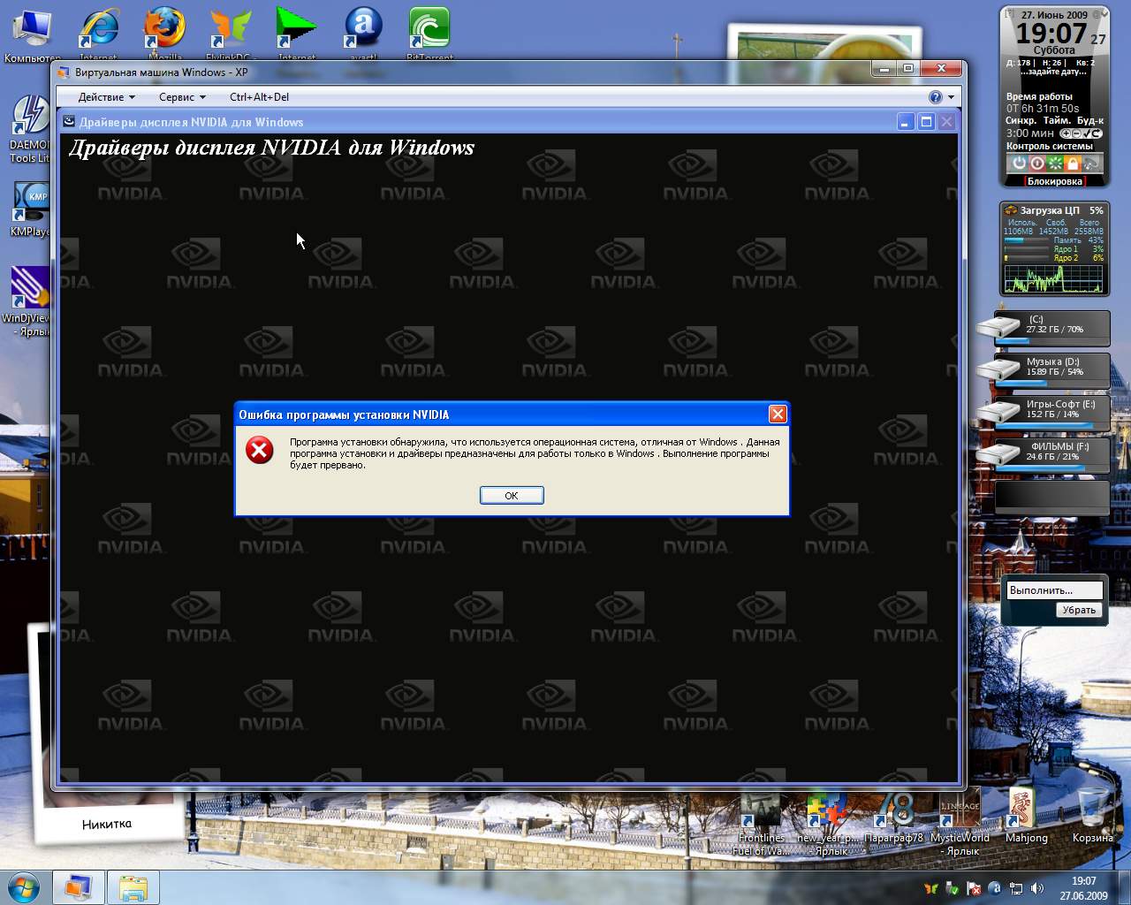Viewport: 1131px width, 905px height.
Task: Open FlylinkDC desktop shortcut
Action: (231, 34)
